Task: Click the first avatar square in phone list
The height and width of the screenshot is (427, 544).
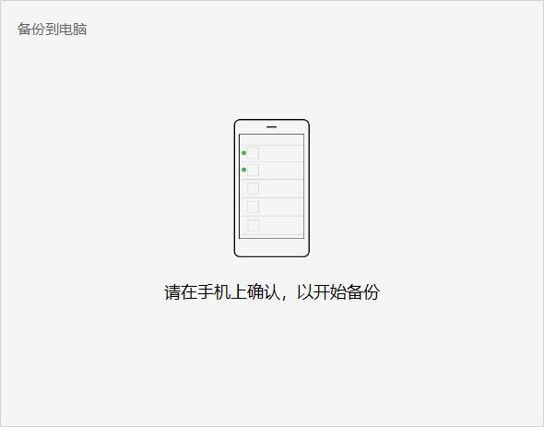Action: (253, 153)
